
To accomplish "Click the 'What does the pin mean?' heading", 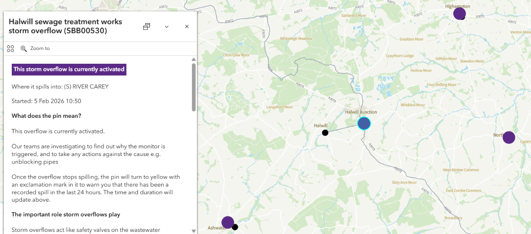I will pos(46,116).
